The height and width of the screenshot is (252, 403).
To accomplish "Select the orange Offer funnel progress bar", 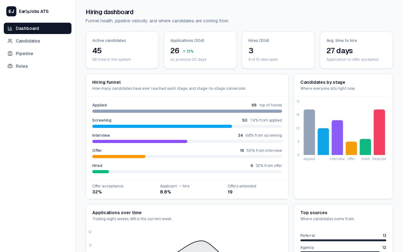I will (x=119, y=157).
